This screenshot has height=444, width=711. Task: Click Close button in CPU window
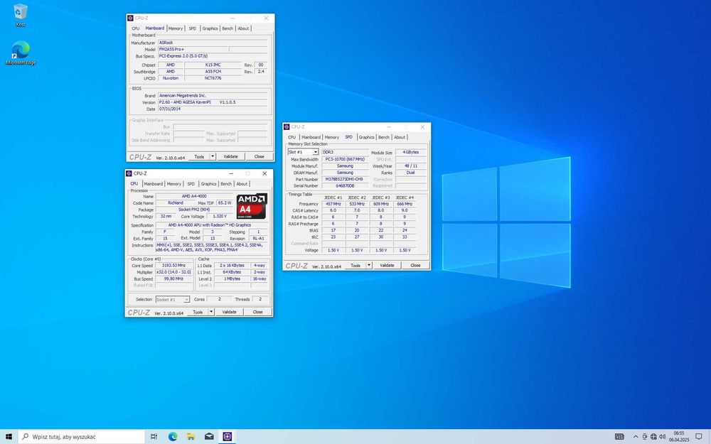click(x=257, y=312)
